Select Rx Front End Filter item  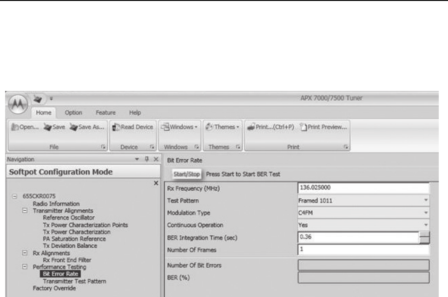click(67, 260)
